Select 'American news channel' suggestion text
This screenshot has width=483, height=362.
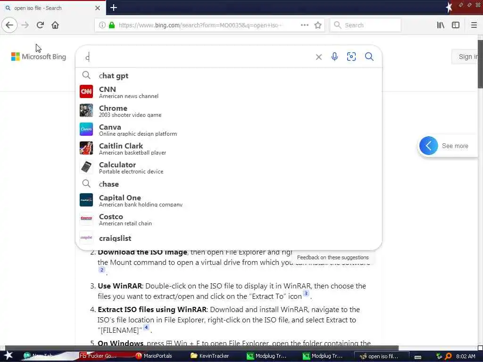tap(129, 96)
